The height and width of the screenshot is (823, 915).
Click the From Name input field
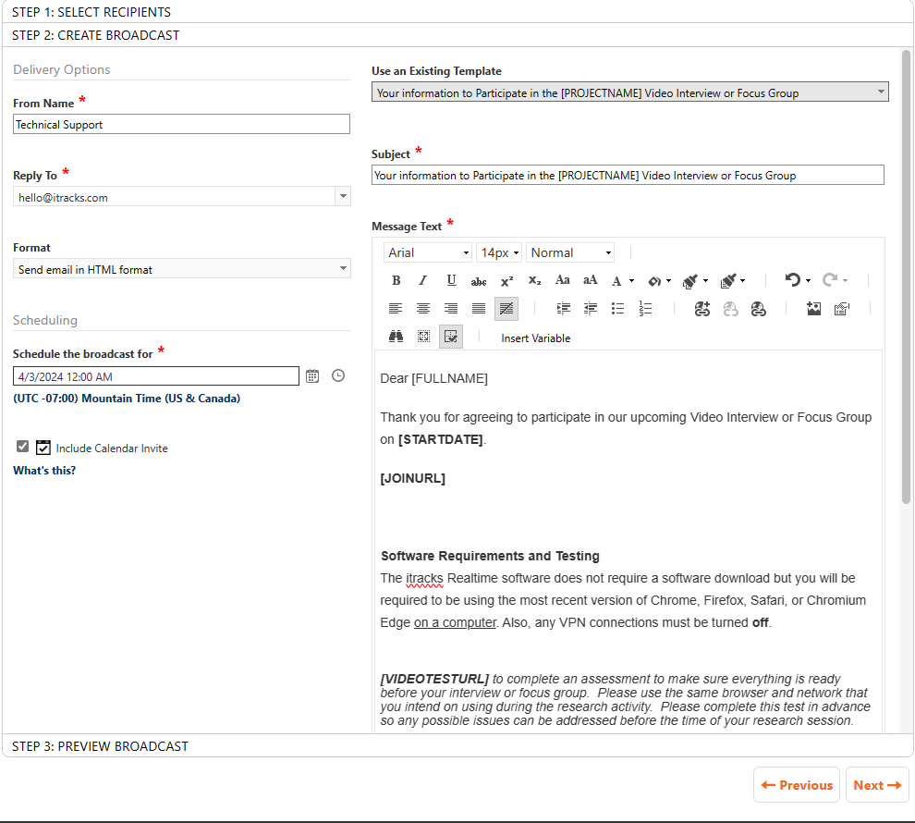(181, 124)
